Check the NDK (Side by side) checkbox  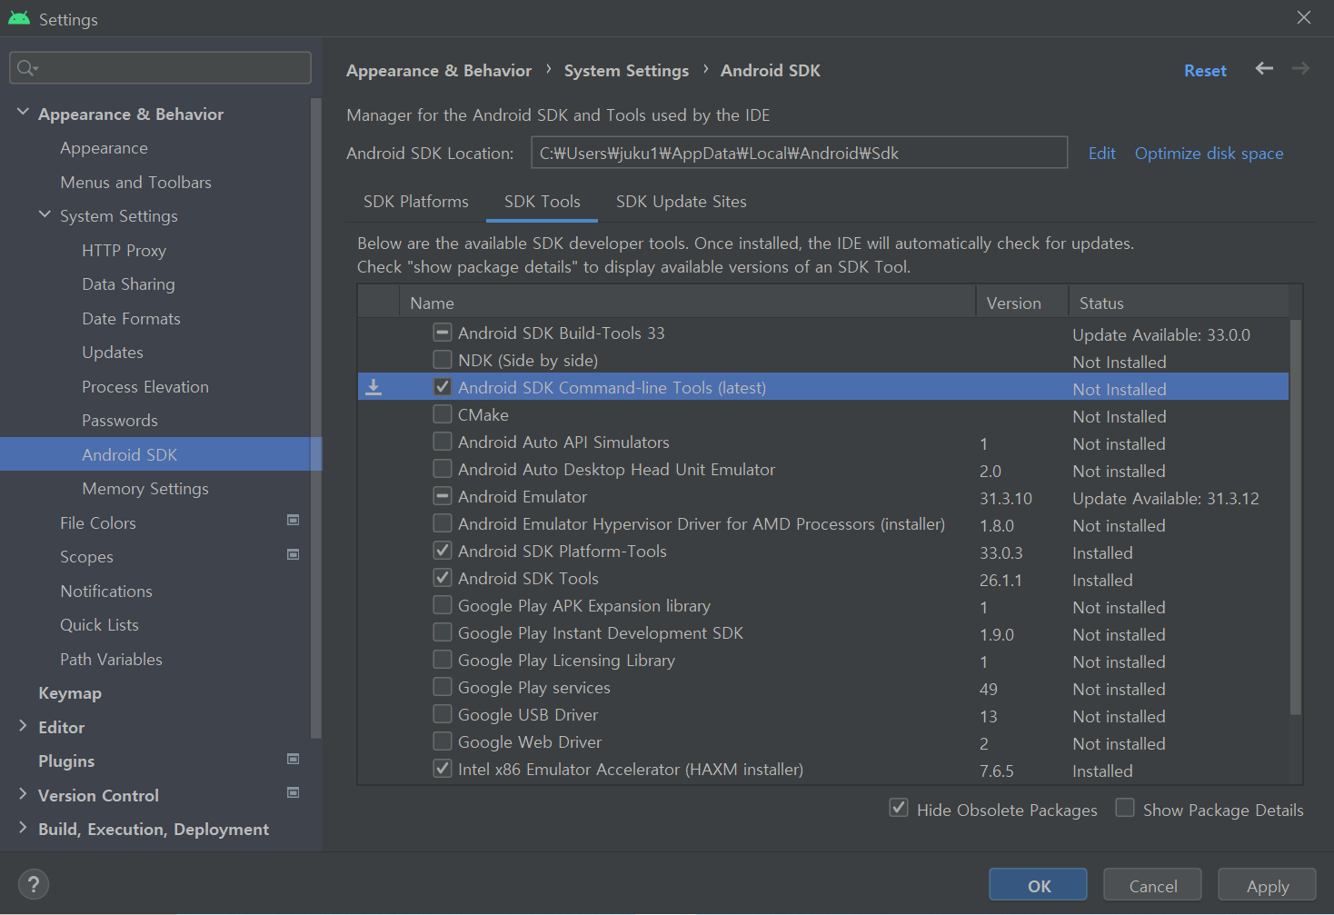tap(443, 360)
